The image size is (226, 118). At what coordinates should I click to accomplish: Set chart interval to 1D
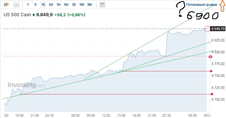pyautogui.click(x=74, y=5)
